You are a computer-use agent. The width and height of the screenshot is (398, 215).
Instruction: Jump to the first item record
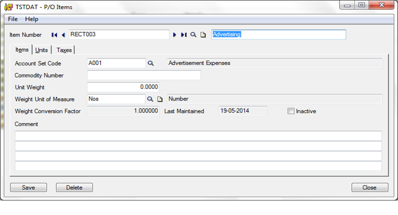[54, 35]
